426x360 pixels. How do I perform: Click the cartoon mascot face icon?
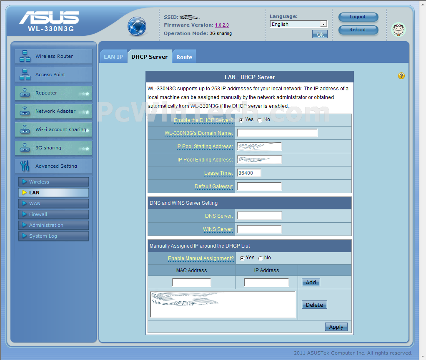398,29
